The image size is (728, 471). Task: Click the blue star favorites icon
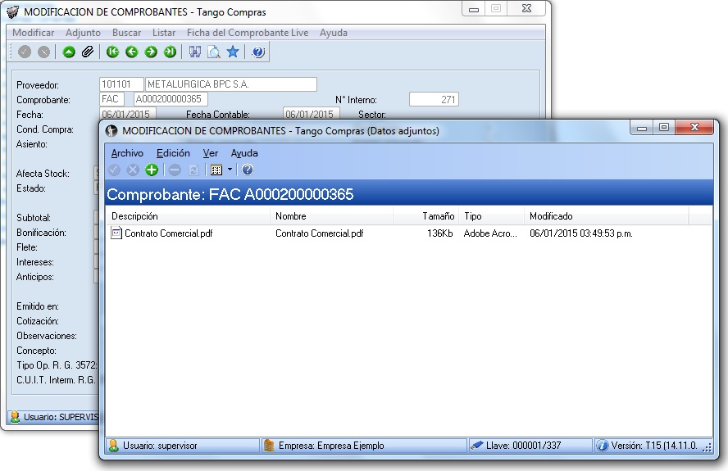[x=233, y=52]
